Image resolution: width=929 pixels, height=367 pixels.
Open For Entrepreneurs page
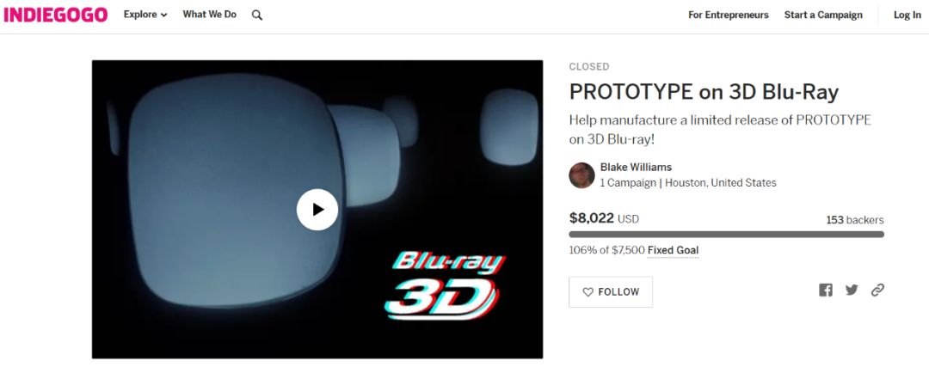[x=729, y=15]
